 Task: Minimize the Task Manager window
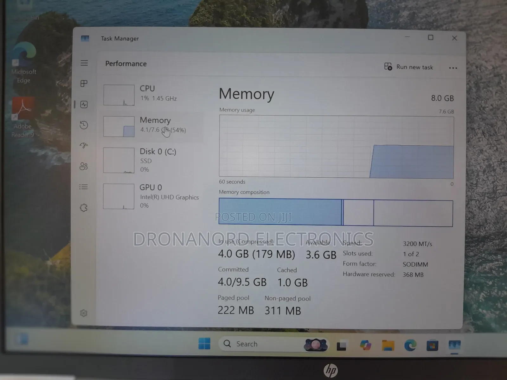coord(408,37)
